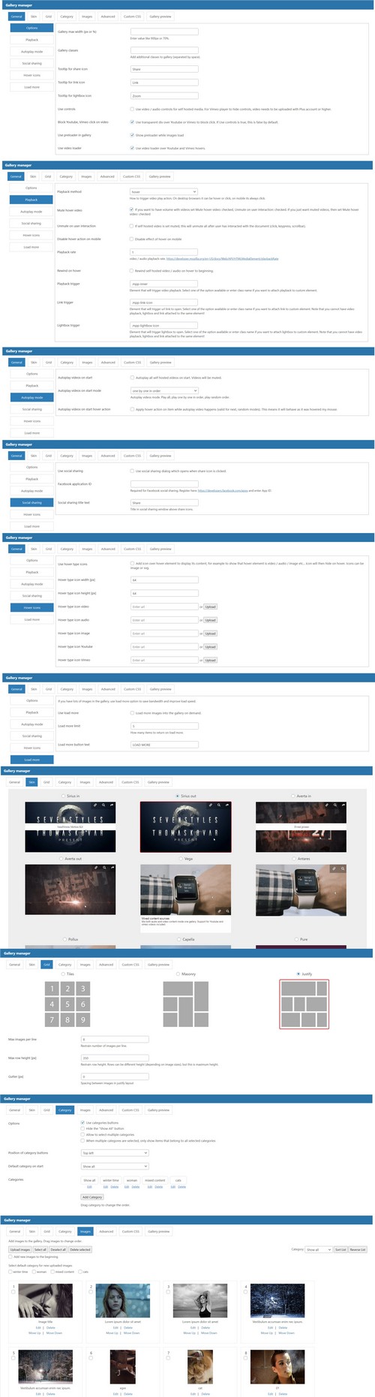The image size is (375, 1397).
Task: Choose the Masonry grid radio button
Action: [178, 974]
